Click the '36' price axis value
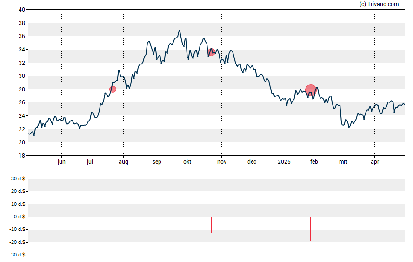Image resolution: width=413 pixels, height=262 pixels. click(22, 36)
